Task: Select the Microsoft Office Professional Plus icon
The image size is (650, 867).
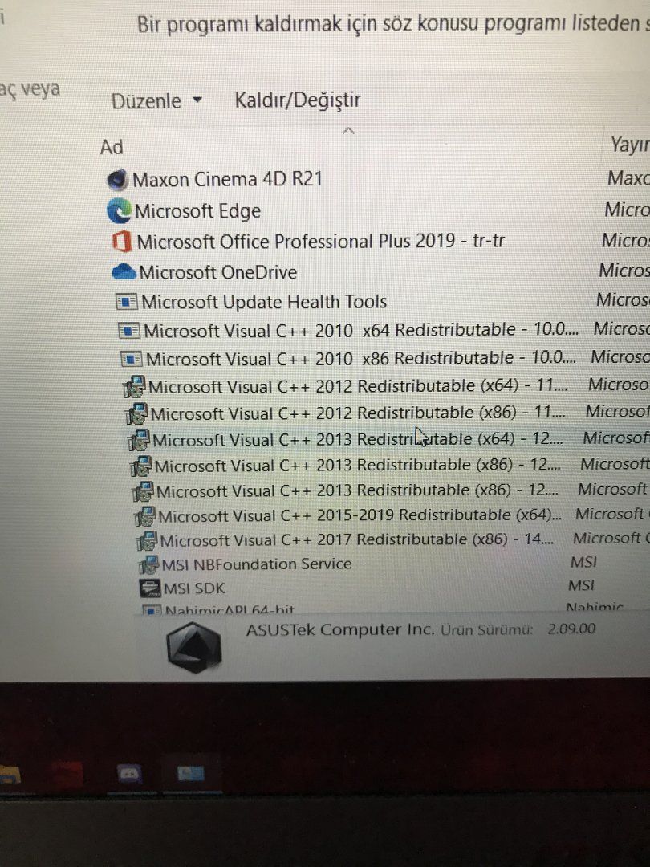Action: pyautogui.click(x=122, y=242)
